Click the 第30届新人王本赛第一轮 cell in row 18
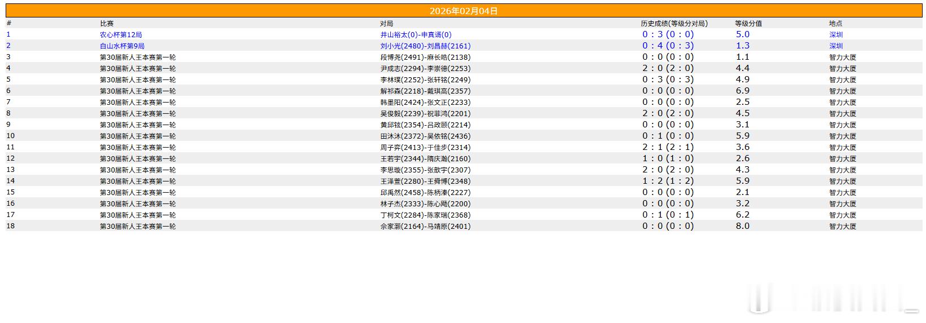The image size is (926, 323). coord(138,226)
